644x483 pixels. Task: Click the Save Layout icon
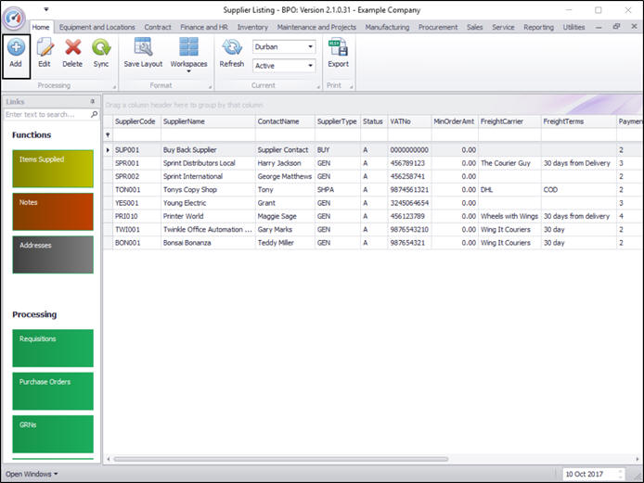(143, 48)
